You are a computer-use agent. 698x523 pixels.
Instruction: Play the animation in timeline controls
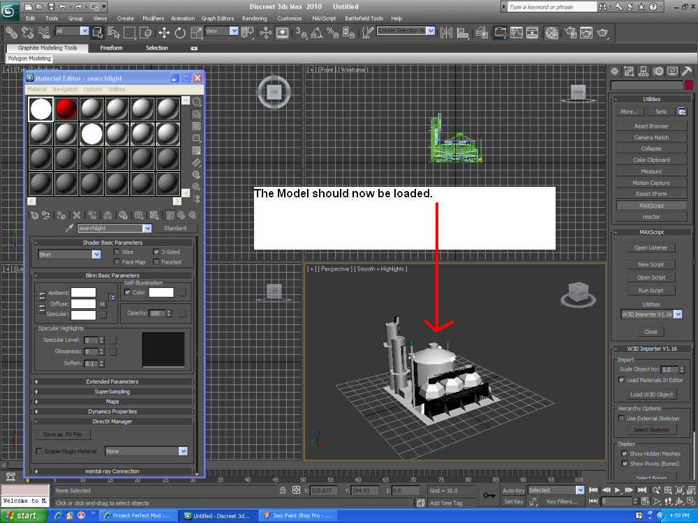coord(618,490)
